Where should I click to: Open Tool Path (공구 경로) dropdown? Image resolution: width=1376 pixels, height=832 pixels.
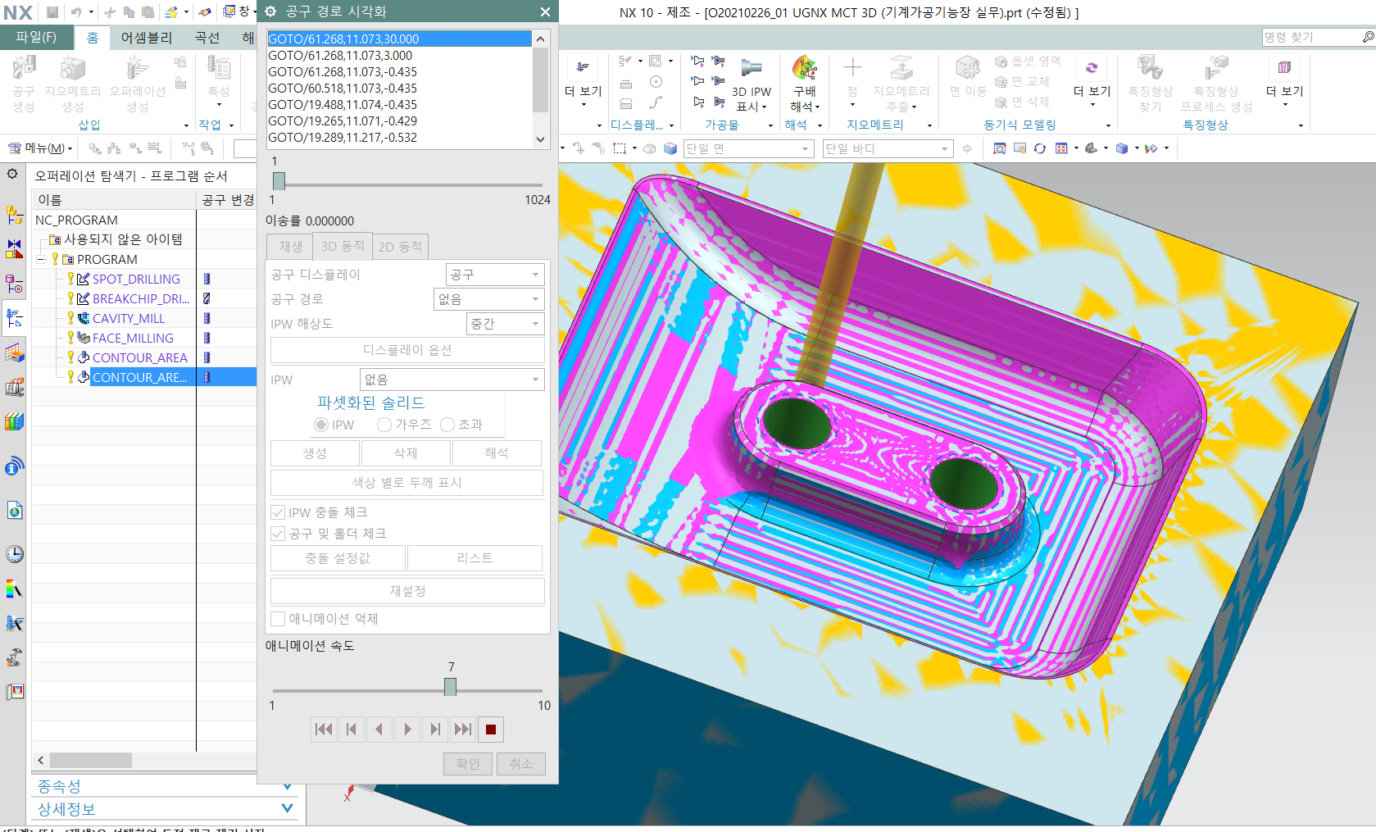click(489, 299)
